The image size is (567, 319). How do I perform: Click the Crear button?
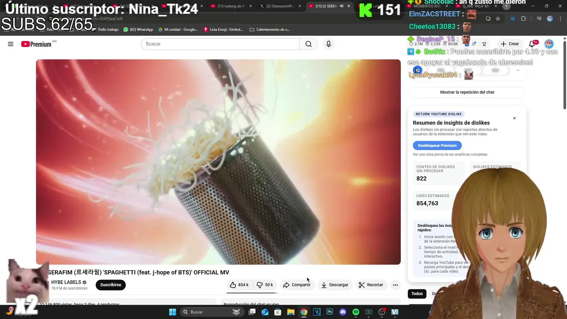(x=509, y=44)
